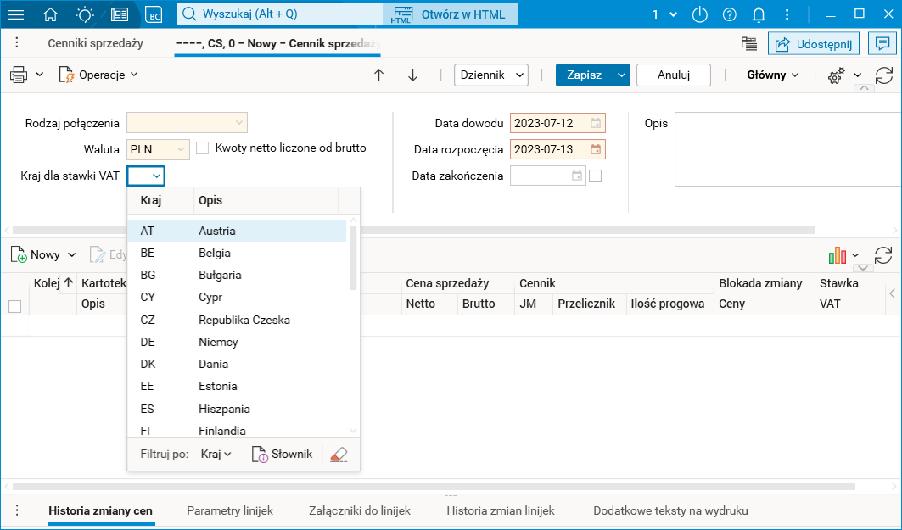Refresh the form with top refresh icon

point(883,75)
